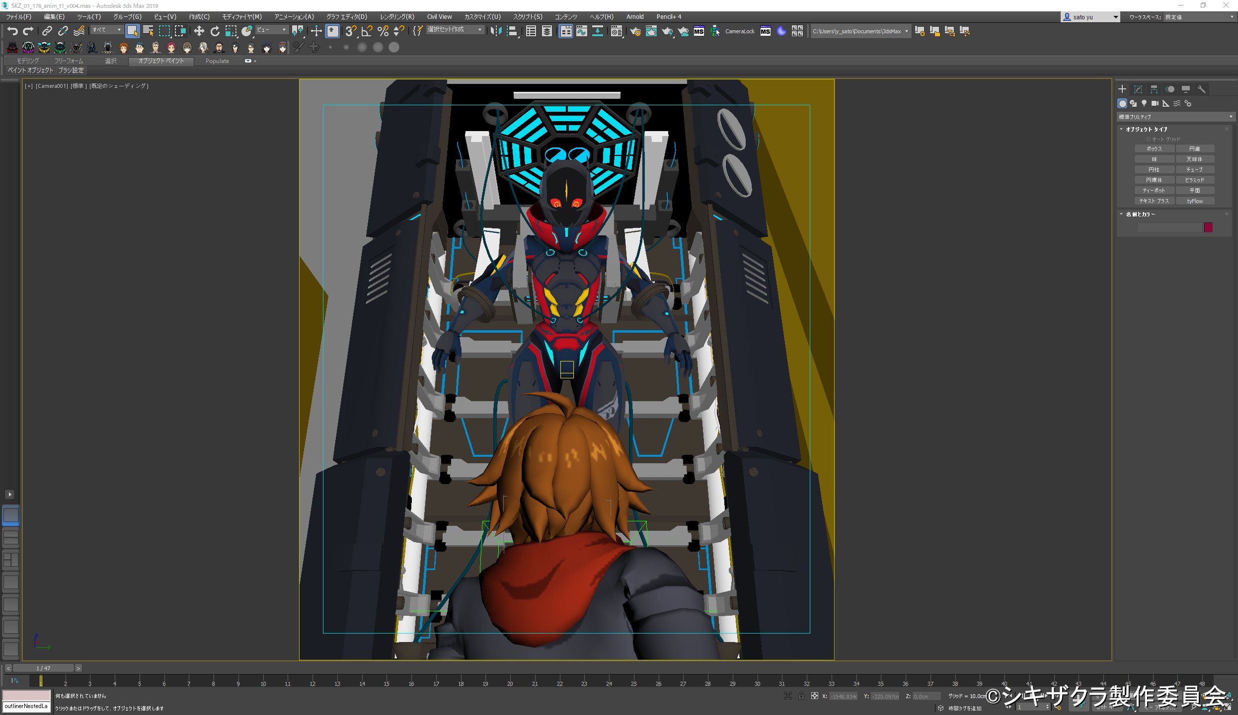
Task: Open the Arnold menu
Action: (634, 17)
